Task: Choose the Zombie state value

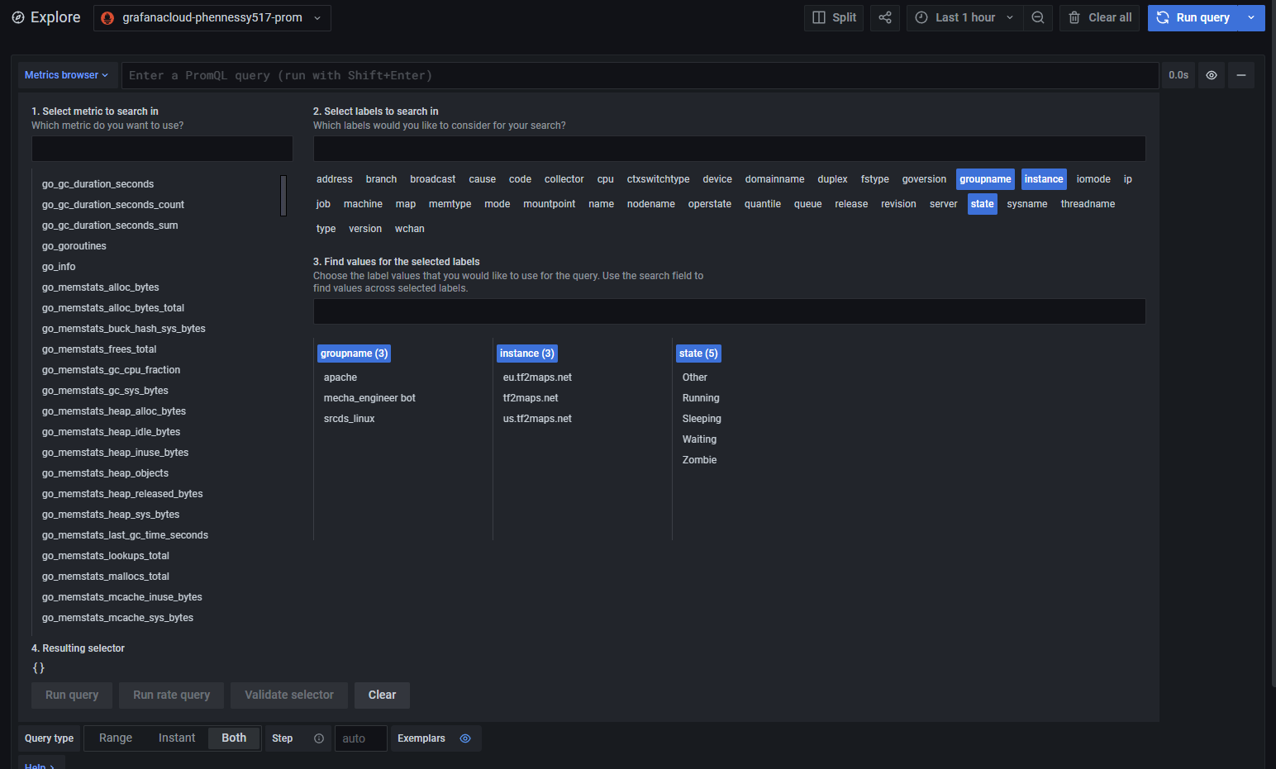Action: coord(699,460)
